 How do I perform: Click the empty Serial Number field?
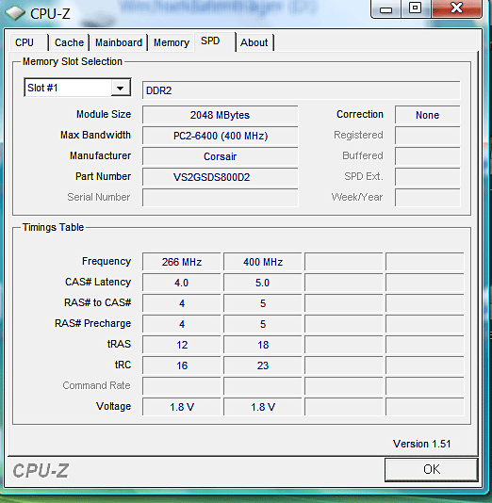tap(221, 198)
